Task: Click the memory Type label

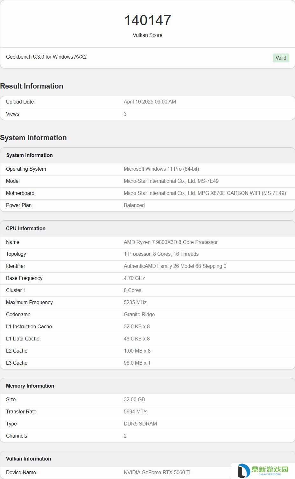Action: 11,424
